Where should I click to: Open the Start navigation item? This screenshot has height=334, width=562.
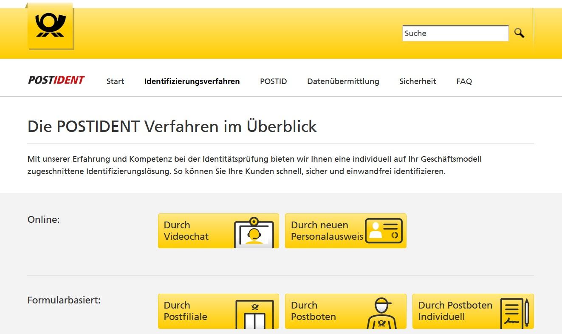point(115,81)
